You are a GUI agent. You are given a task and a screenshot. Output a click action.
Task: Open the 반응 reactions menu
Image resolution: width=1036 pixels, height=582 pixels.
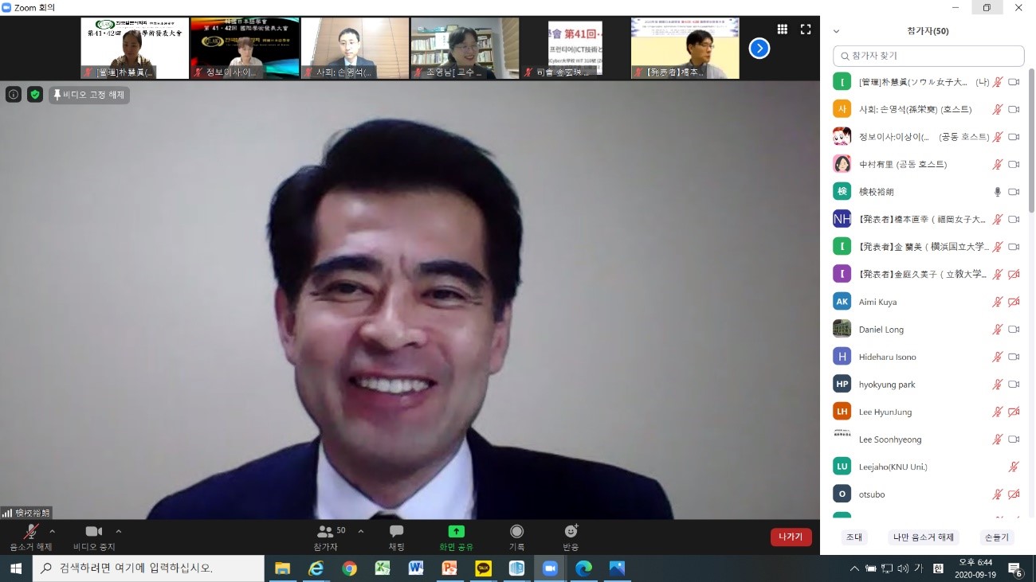click(571, 536)
